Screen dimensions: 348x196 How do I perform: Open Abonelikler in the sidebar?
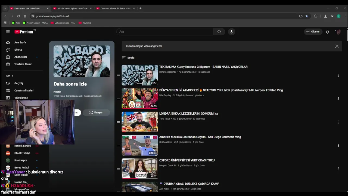click(21, 57)
